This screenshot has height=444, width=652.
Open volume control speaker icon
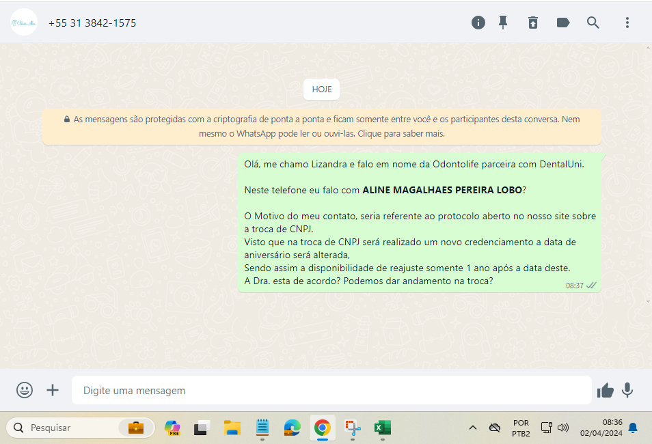pos(563,428)
